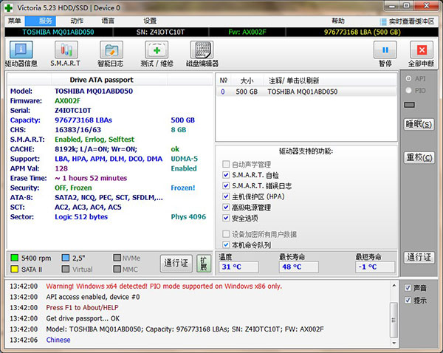Open the Settings (设置) menu
Screen dimensions: 443x353
[x=150, y=21]
